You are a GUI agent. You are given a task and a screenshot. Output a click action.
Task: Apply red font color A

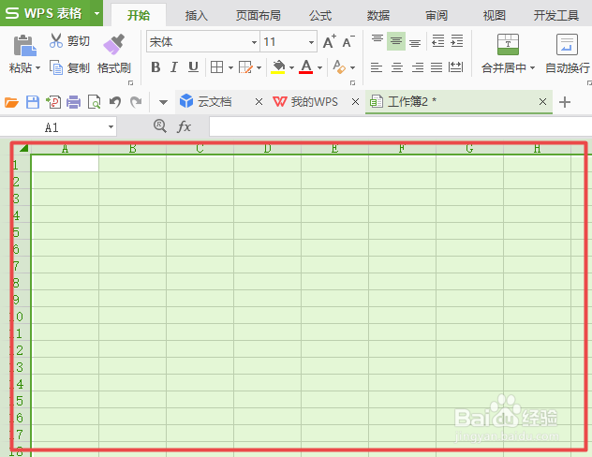point(305,67)
